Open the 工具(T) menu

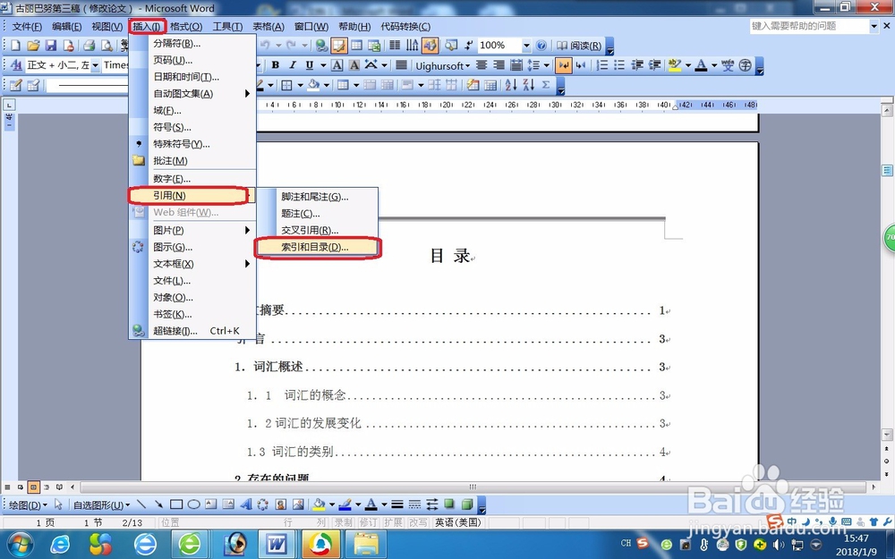227,26
